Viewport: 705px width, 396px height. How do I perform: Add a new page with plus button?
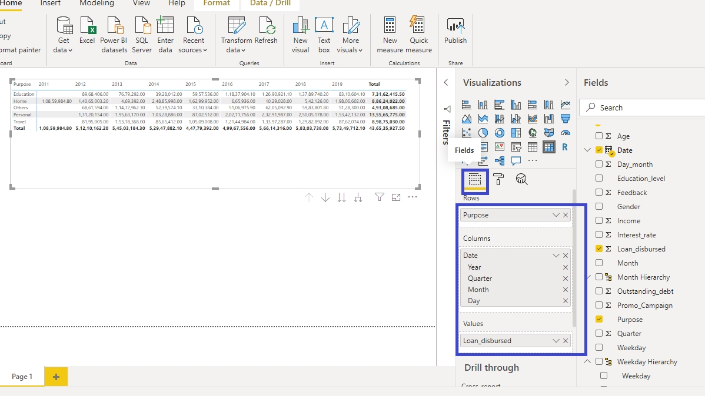coord(56,376)
